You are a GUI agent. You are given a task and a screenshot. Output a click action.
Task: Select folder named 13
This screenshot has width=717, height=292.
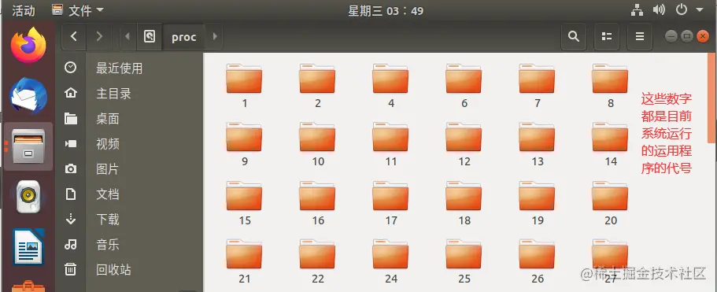point(537,144)
